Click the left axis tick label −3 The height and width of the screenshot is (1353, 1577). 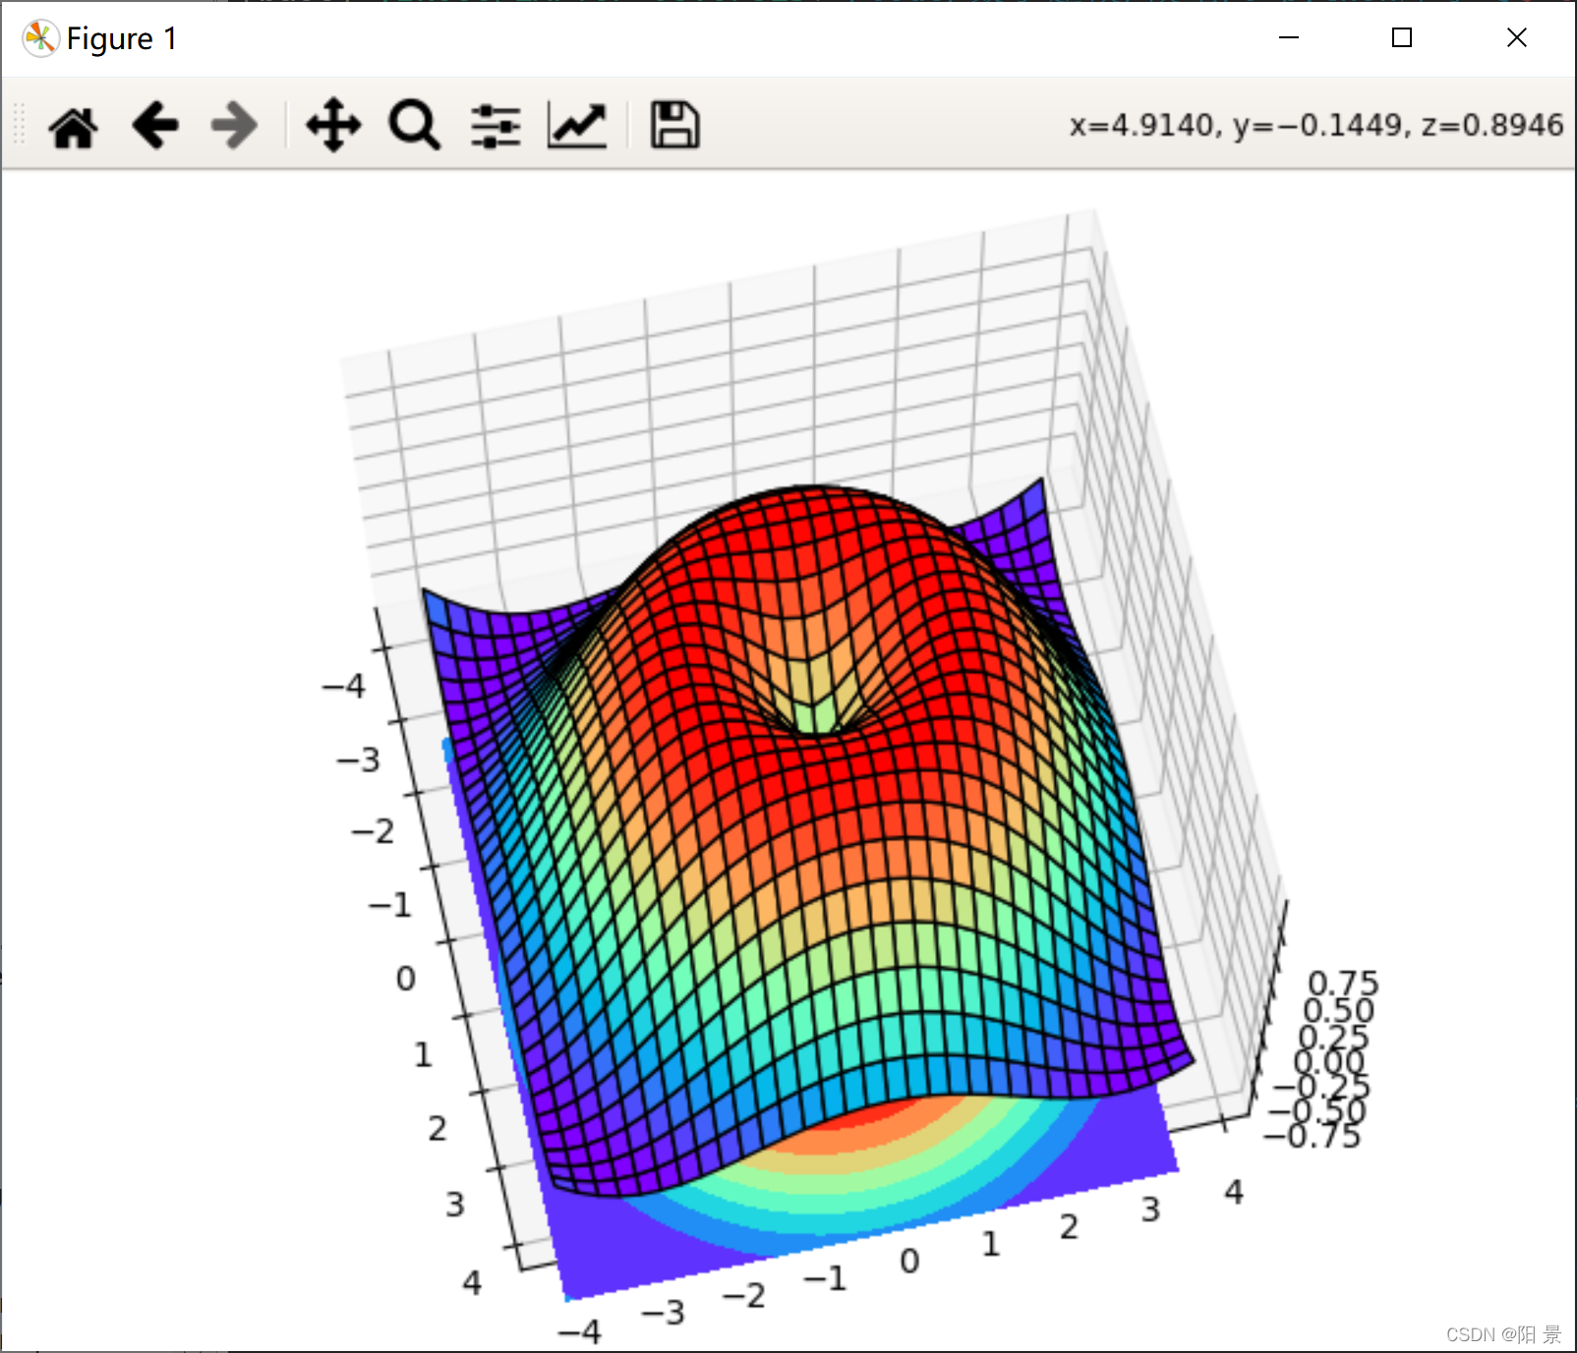(x=358, y=760)
